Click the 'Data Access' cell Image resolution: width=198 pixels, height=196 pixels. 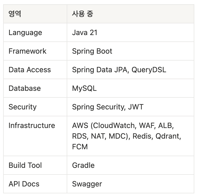tap(35, 70)
